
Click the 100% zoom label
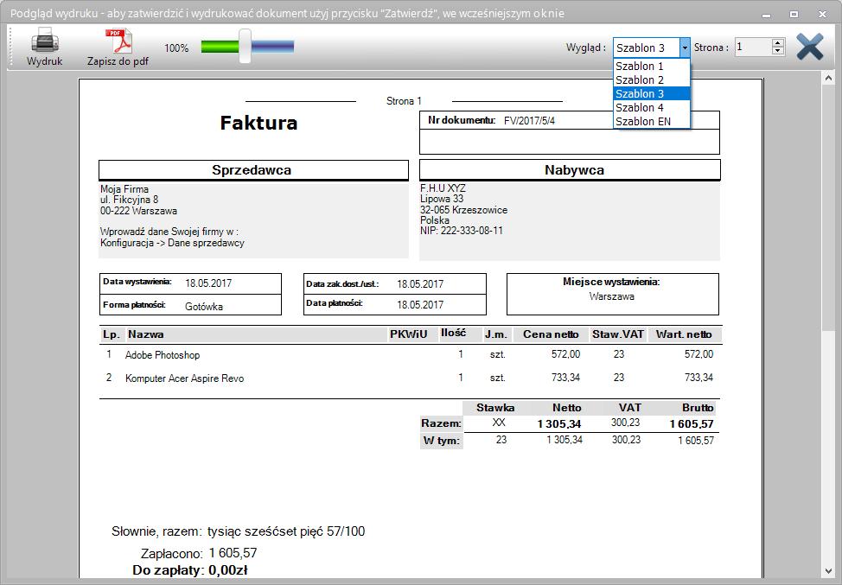click(x=176, y=48)
